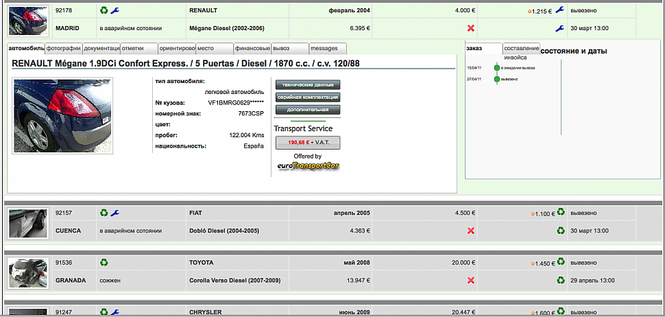
Task: Click the recycle icon next to 1.100 €
Action: click(x=561, y=212)
